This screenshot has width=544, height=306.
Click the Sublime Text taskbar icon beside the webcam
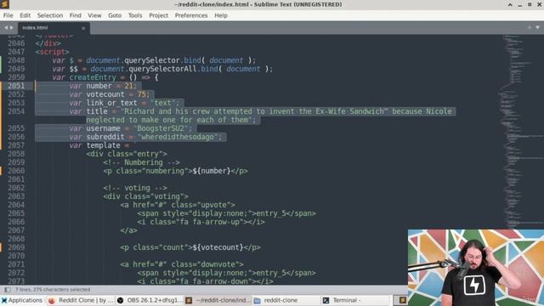click(x=402, y=300)
